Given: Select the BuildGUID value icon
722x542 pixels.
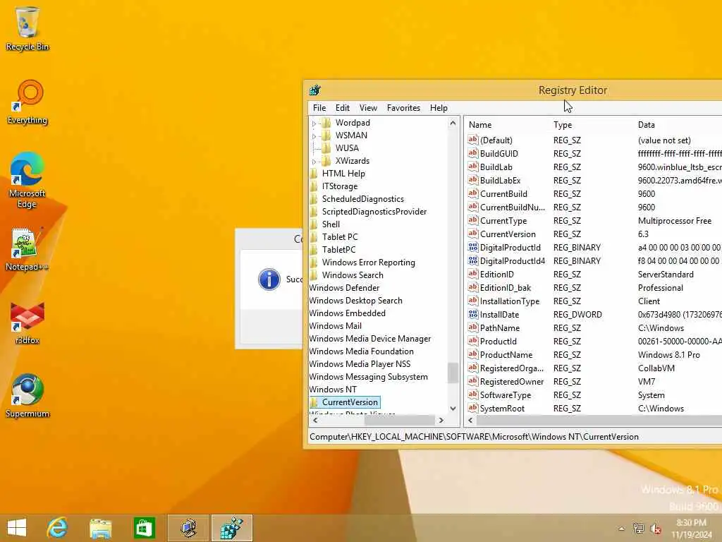Looking at the screenshot, I should (473, 153).
